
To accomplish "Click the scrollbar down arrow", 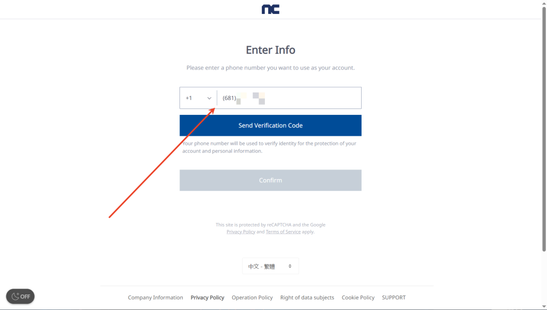I will pos(544,306).
